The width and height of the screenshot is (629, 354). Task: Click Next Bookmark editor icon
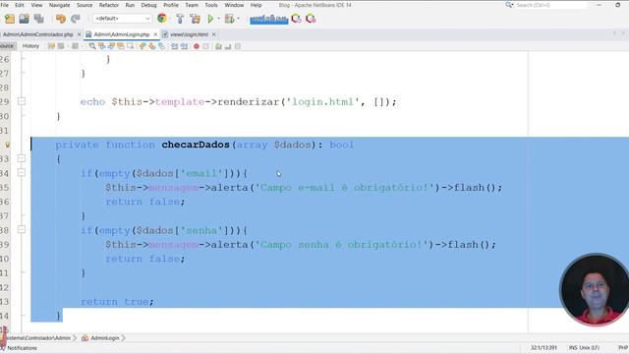[x=152, y=46]
